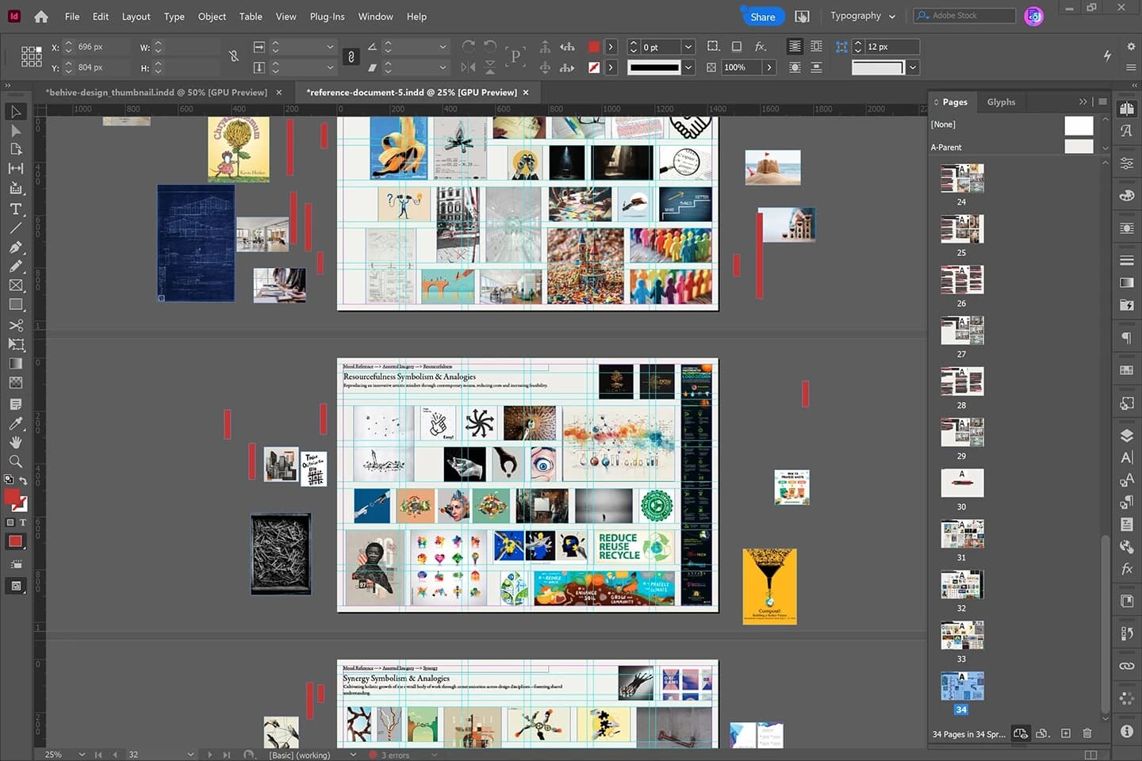This screenshot has height=761, width=1142.
Task: Select the Gradient Swatch tool
Action: pos(16,364)
